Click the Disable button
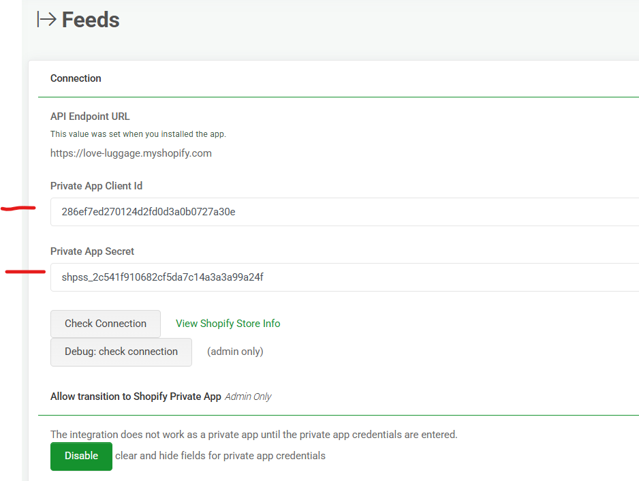The height and width of the screenshot is (481, 639). pos(82,456)
